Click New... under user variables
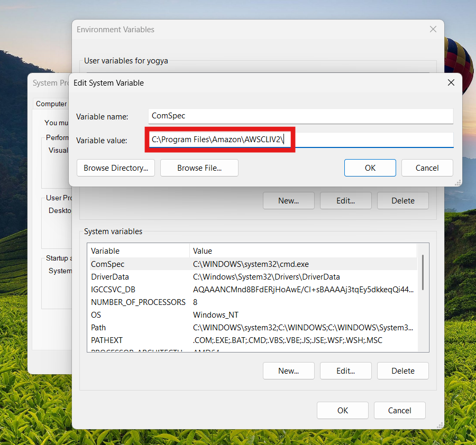The height and width of the screenshot is (445, 476). click(x=288, y=201)
